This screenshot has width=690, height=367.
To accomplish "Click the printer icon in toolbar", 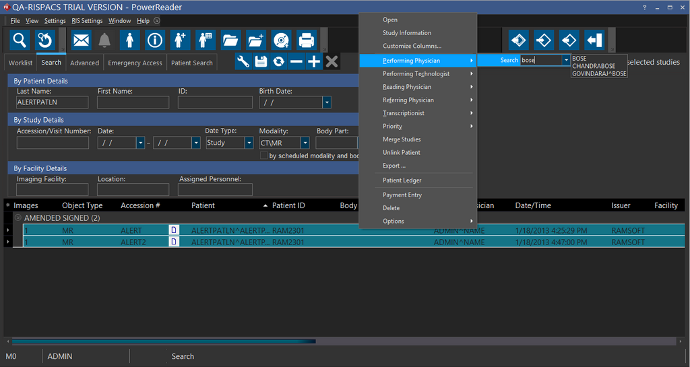I will 307,40.
